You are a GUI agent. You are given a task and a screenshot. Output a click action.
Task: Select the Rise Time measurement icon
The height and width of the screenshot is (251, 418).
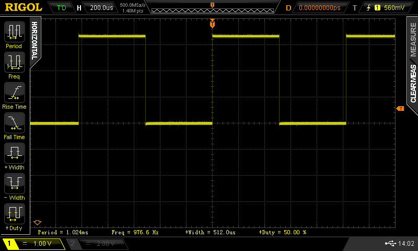click(x=14, y=93)
